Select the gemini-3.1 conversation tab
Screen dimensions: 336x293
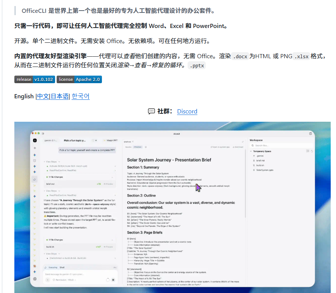pos(51,140)
